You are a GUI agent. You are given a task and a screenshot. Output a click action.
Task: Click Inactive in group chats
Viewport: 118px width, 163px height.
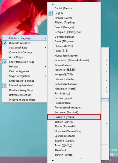[24, 100]
